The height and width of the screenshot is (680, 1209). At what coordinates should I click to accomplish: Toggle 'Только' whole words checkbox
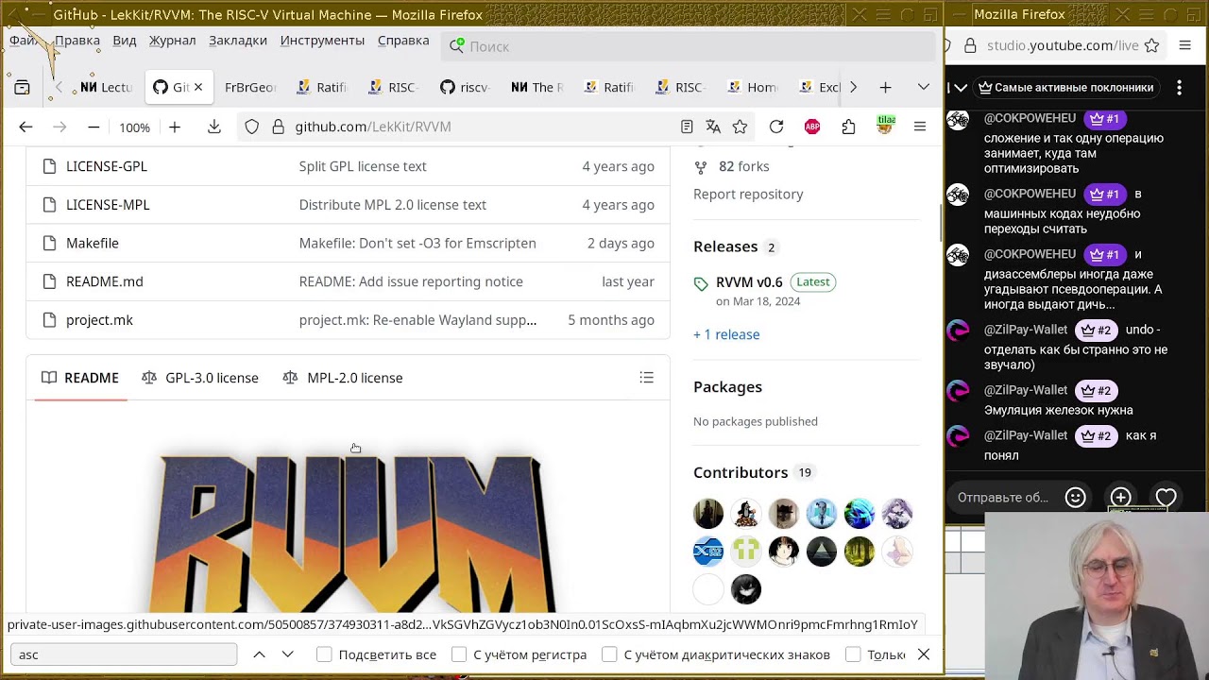853,654
